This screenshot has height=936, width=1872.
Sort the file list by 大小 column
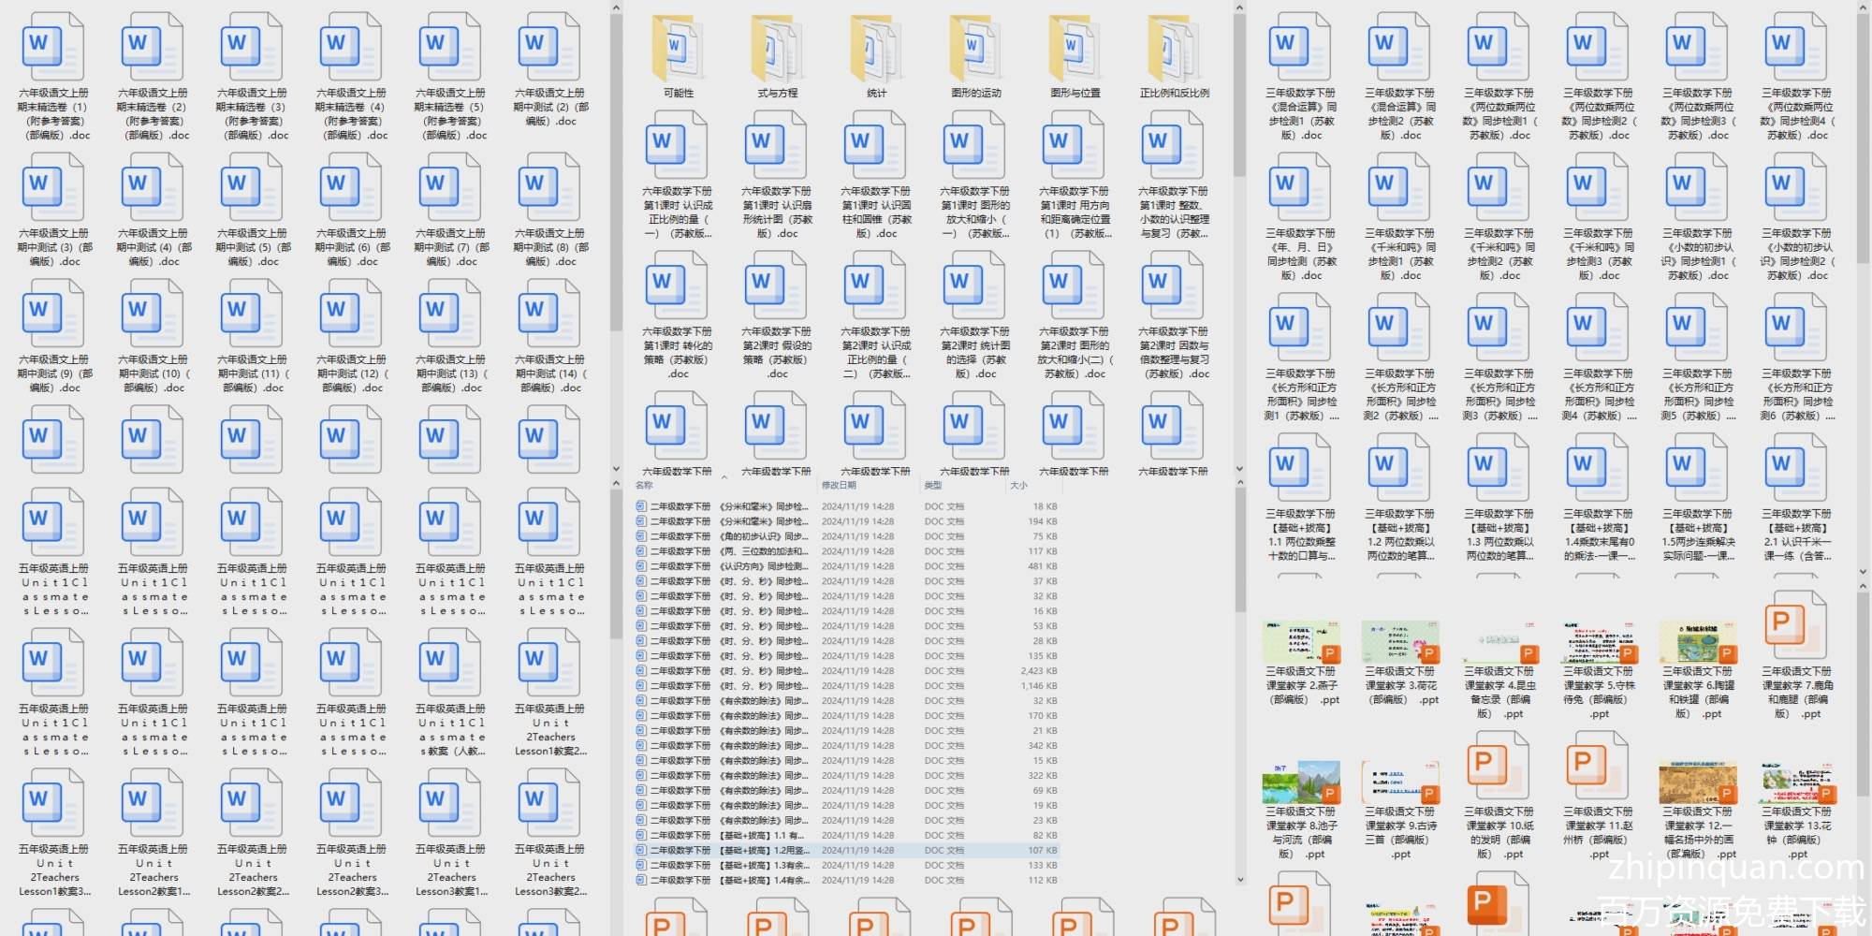(x=1019, y=485)
